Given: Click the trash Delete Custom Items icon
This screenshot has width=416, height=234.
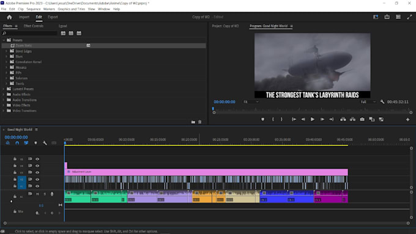Looking at the screenshot, I should pyautogui.click(x=200, y=122).
